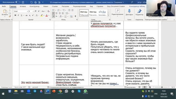This screenshot has height=99, width=176.
Task: Toggle Subscript formatting
Action: tap(30, 15)
